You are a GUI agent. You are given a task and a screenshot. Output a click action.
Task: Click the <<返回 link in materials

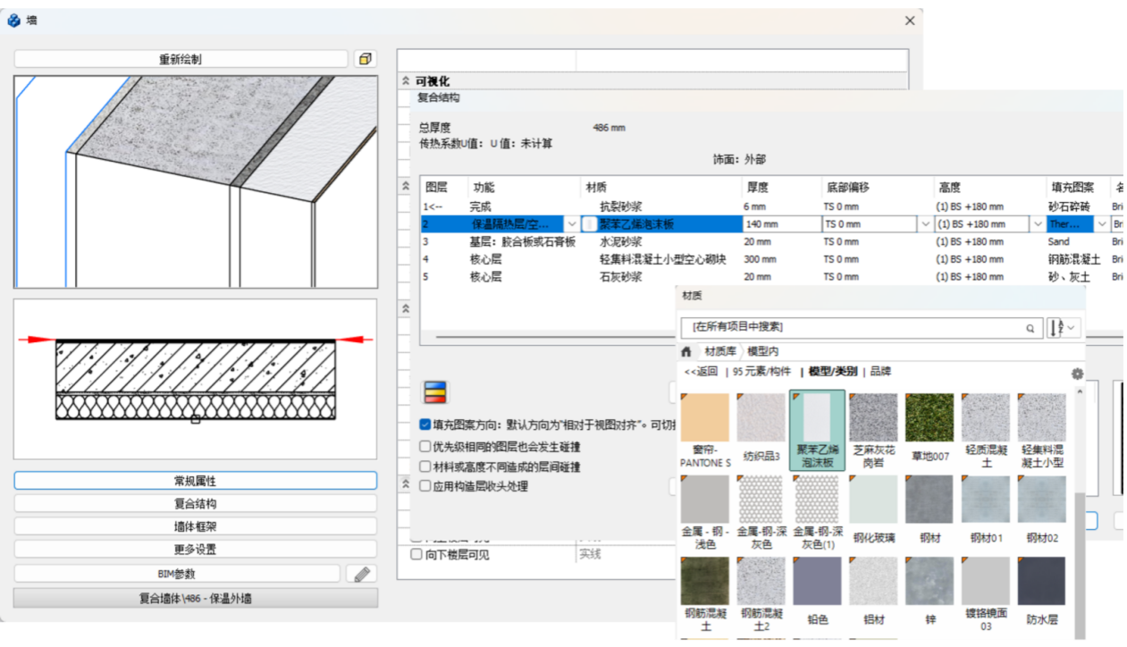(701, 372)
